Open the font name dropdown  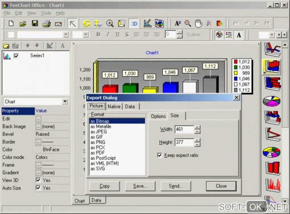(66, 35)
